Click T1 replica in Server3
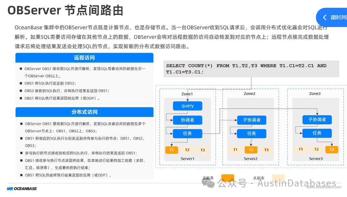Viewport: 347px width, 197px height. click(300, 149)
